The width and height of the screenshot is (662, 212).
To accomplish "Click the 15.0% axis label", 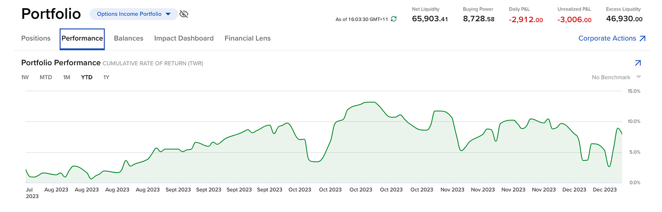I will (633, 91).
